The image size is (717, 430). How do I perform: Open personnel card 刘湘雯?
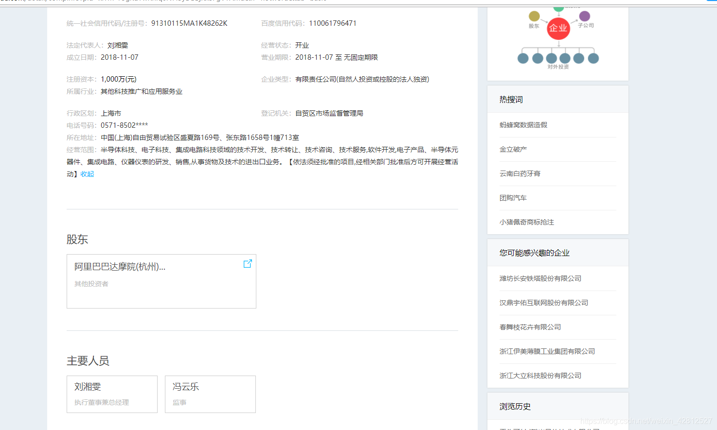tap(112, 394)
